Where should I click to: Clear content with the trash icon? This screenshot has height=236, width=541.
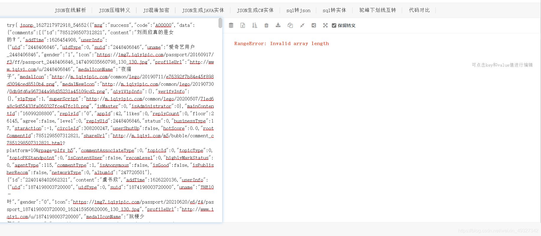(x=266, y=25)
